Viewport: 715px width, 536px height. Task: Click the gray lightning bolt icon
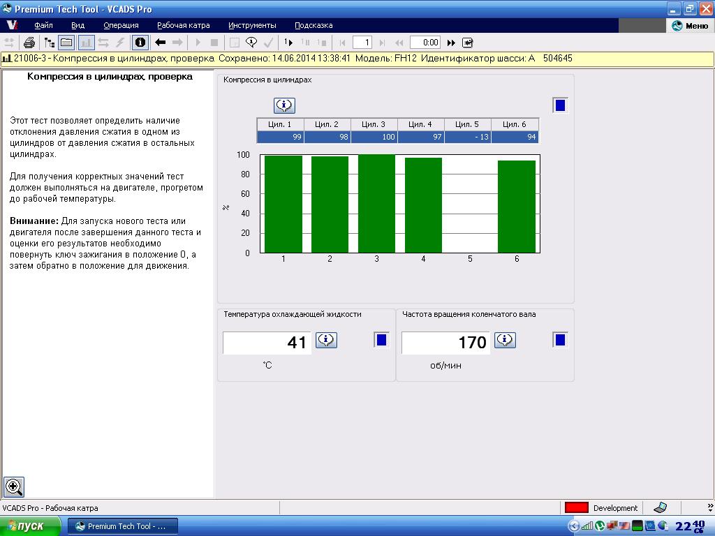coord(120,43)
